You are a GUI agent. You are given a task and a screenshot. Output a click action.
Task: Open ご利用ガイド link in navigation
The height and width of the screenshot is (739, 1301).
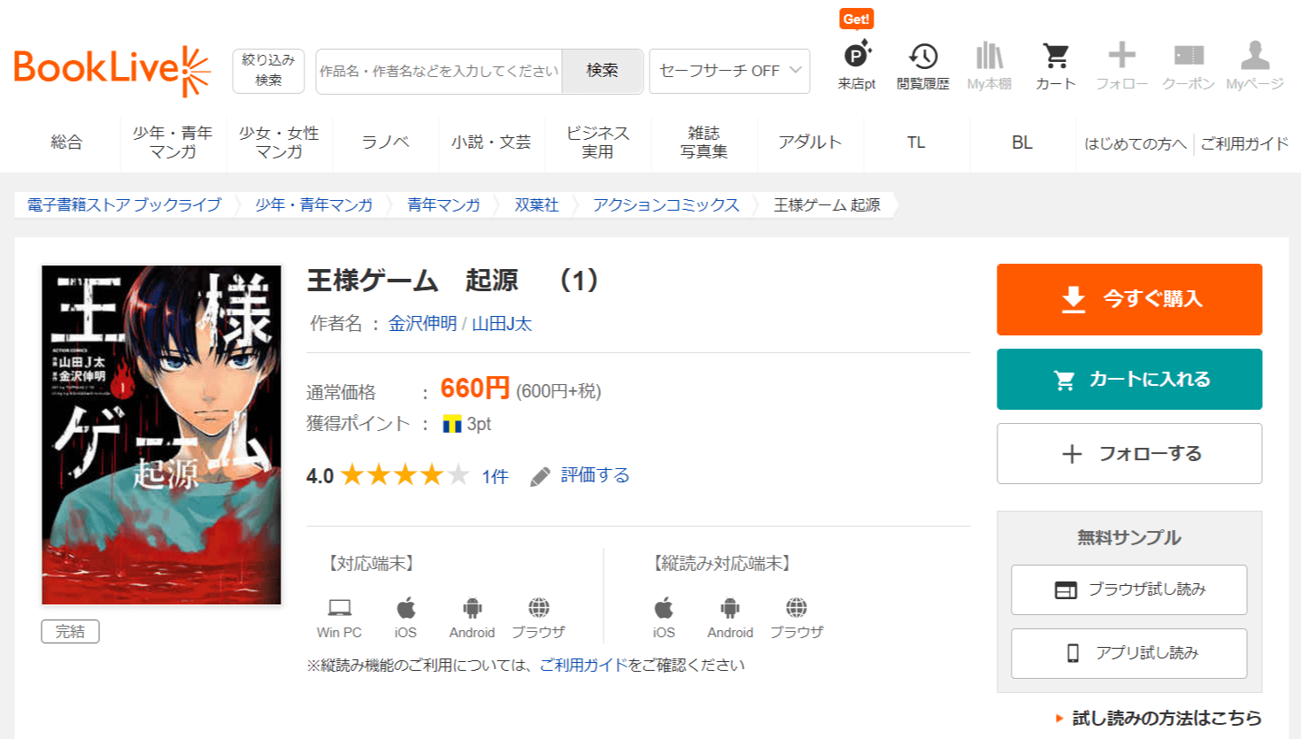click(x=1243, y=143)
